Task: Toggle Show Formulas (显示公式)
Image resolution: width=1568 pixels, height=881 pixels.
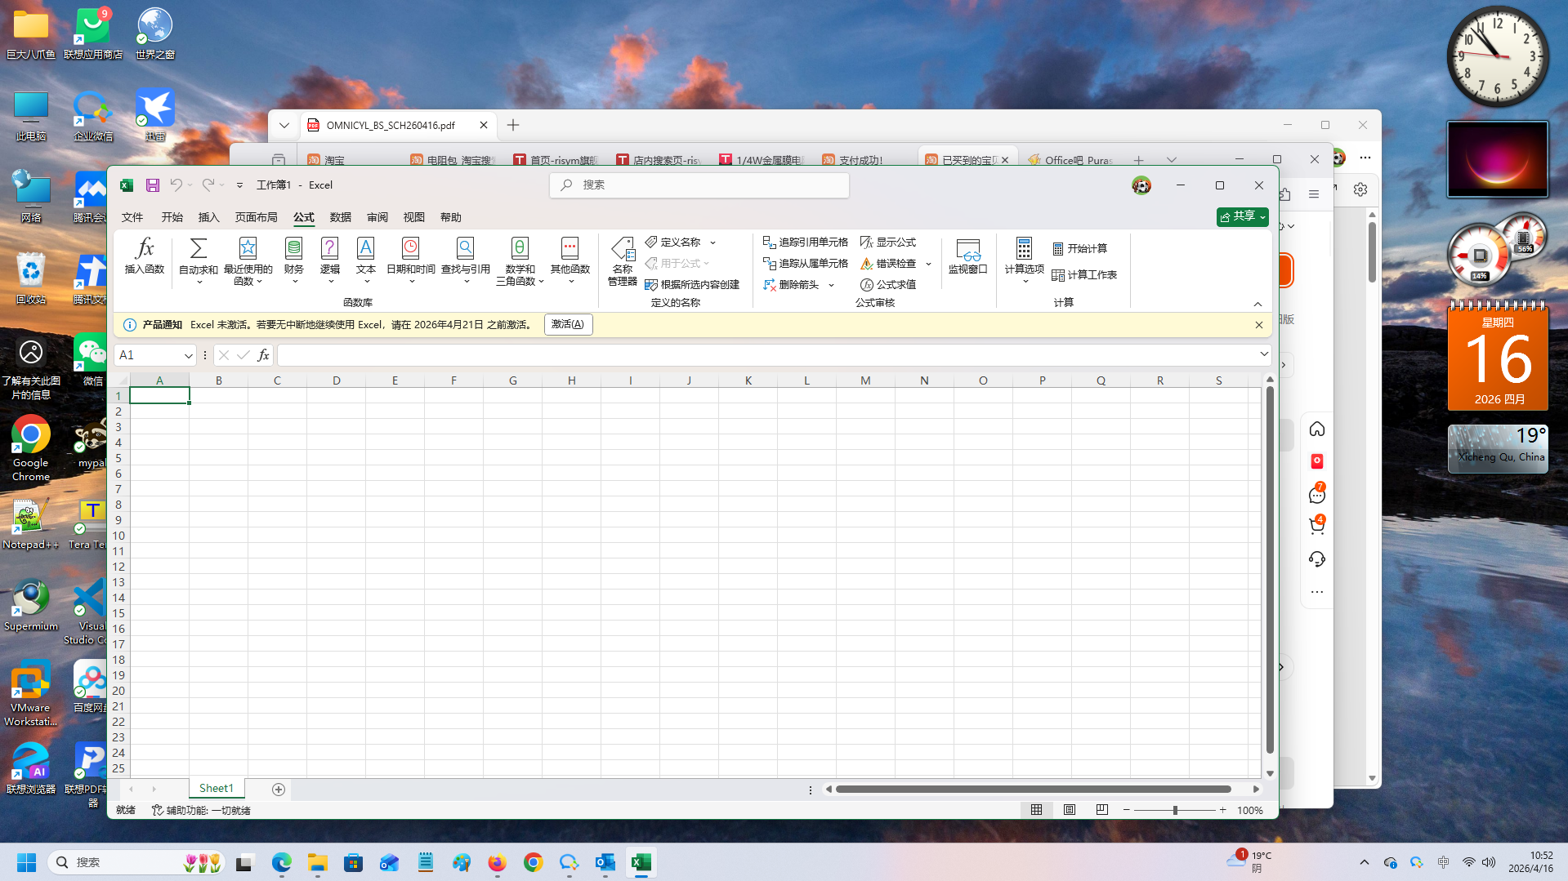Action: 887,242
